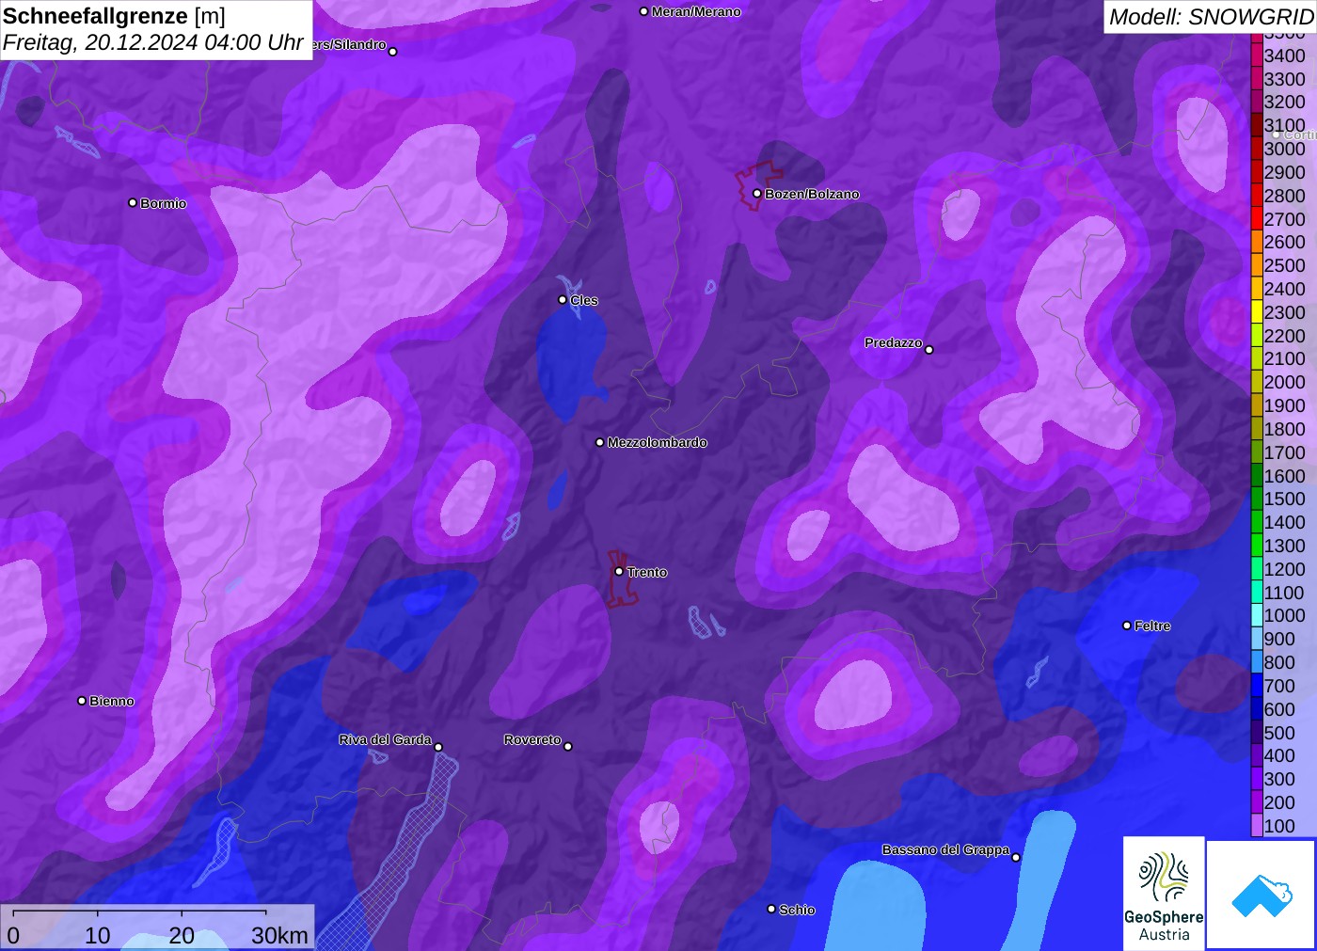Click the GeoSphere Austria logo

[x=1164, y=894]
